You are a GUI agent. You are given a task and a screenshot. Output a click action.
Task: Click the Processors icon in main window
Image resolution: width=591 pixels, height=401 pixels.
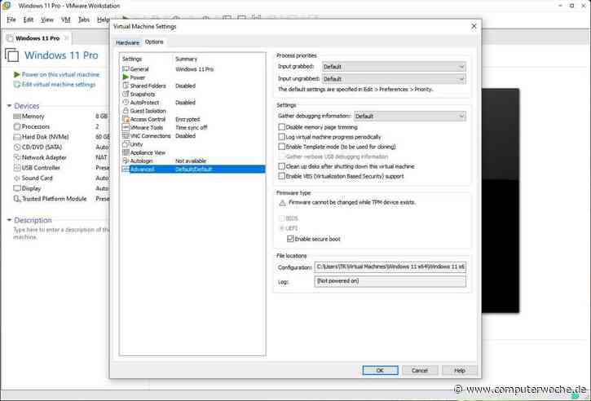coord(17,126)
